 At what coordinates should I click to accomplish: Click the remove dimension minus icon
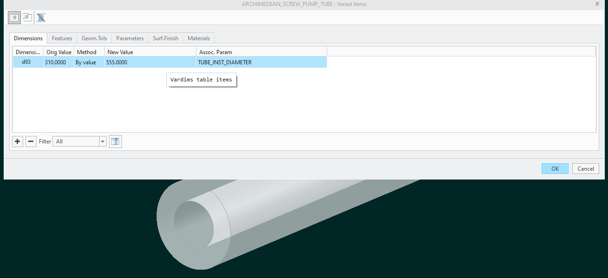pos(31,141)
